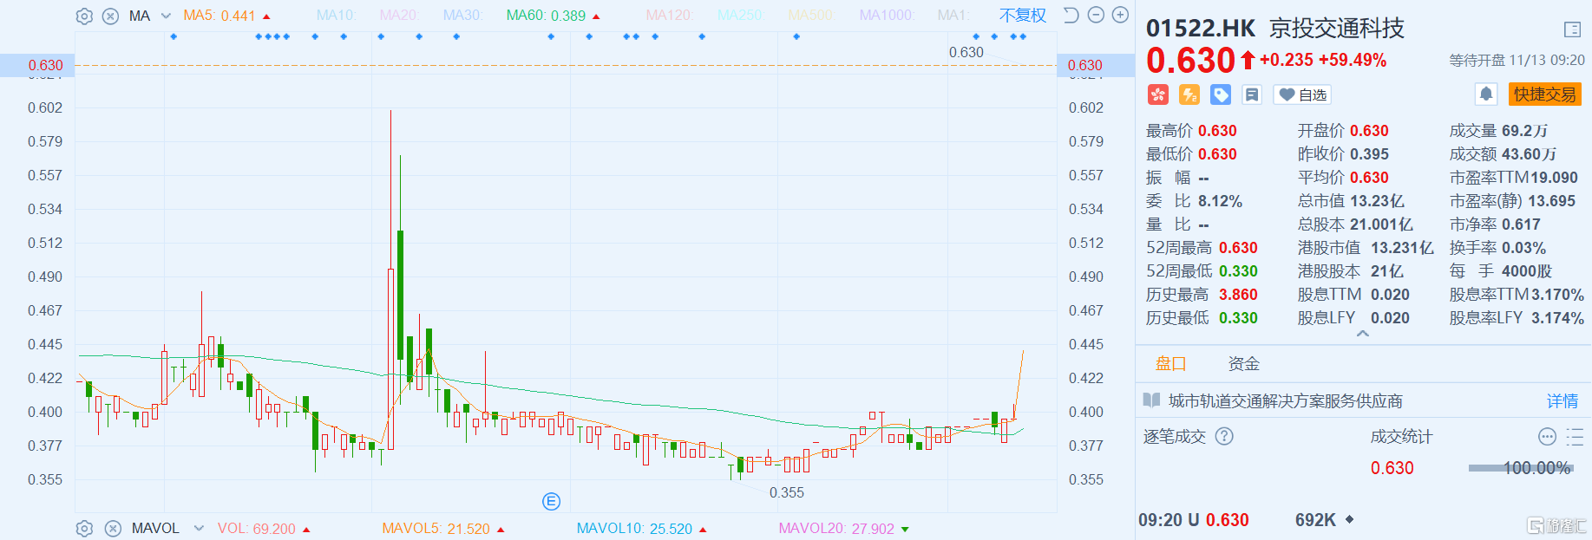1592x540 pixels.
Task: Click the price alert bell icon
Action: point(1485,94)
